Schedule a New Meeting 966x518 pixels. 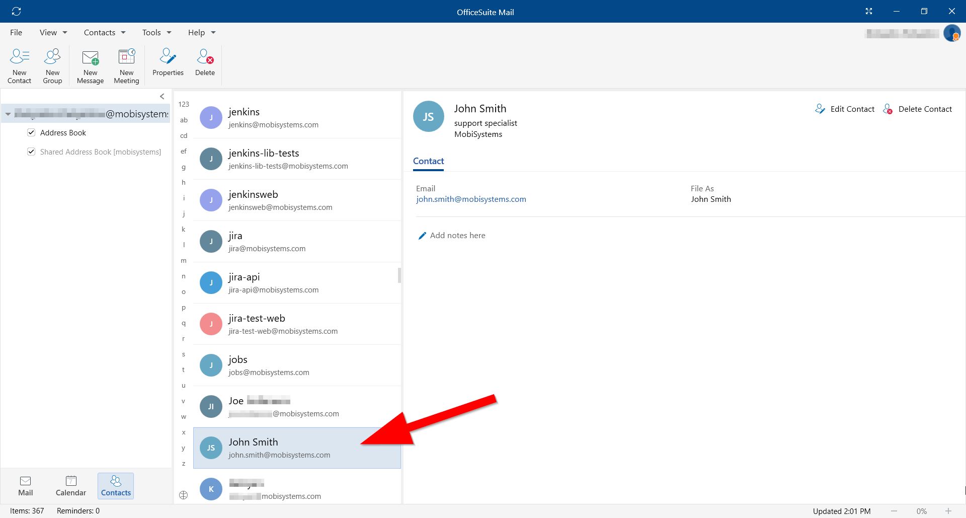pos(126,66)
